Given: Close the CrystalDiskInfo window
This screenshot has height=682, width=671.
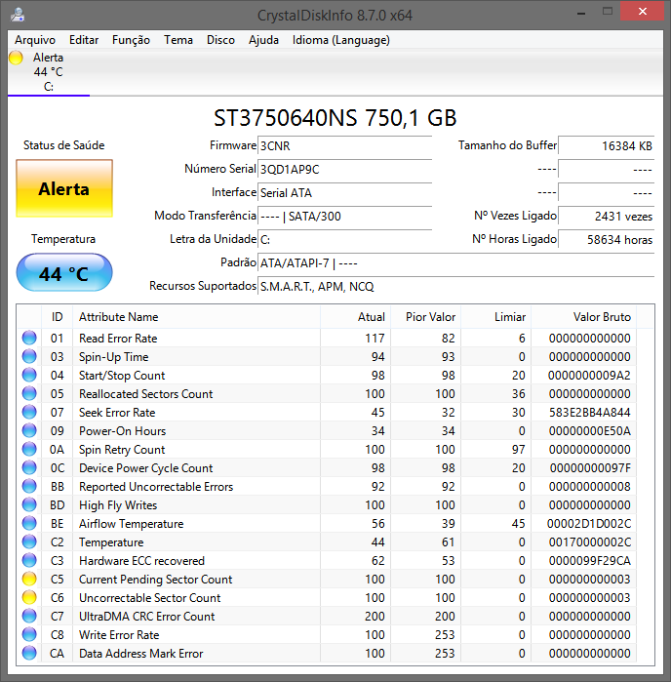Looking at the screenshot, I should pos(643,12).
